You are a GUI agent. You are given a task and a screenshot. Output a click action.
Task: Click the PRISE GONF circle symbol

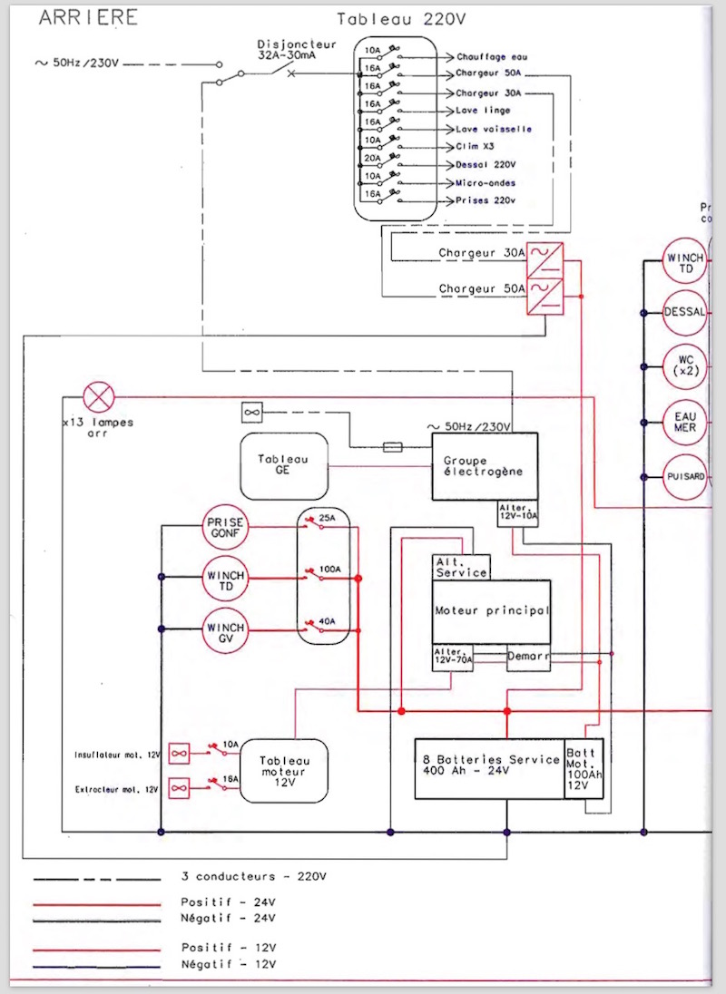point(224,529)
